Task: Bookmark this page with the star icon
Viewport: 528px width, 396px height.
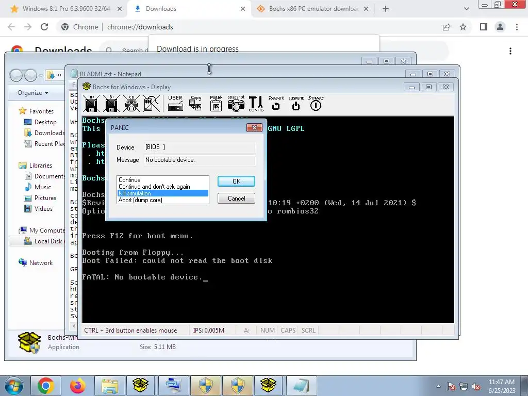Action: pyautogui.click(x=463, y=27)
